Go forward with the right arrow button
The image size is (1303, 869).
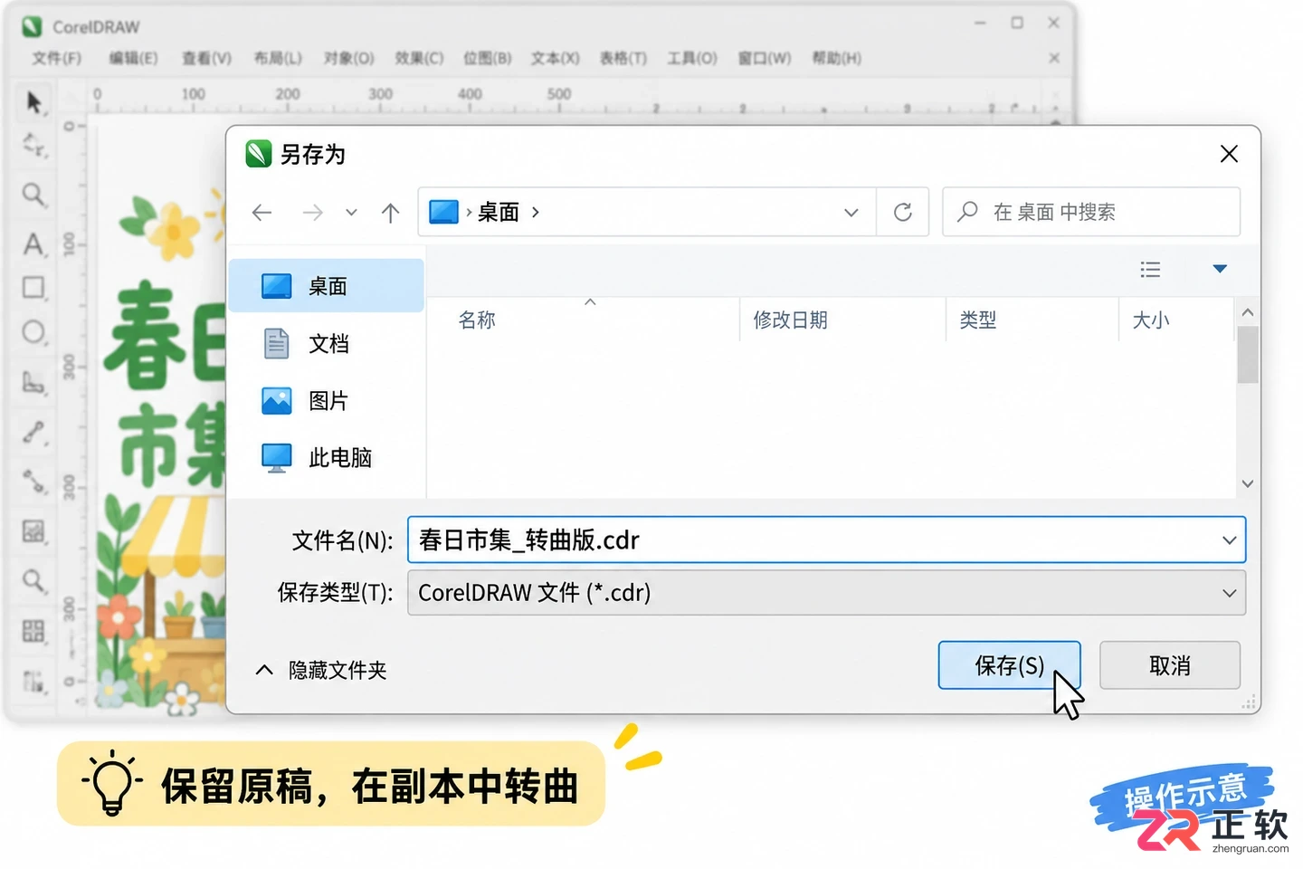click(x=312, y=213)
